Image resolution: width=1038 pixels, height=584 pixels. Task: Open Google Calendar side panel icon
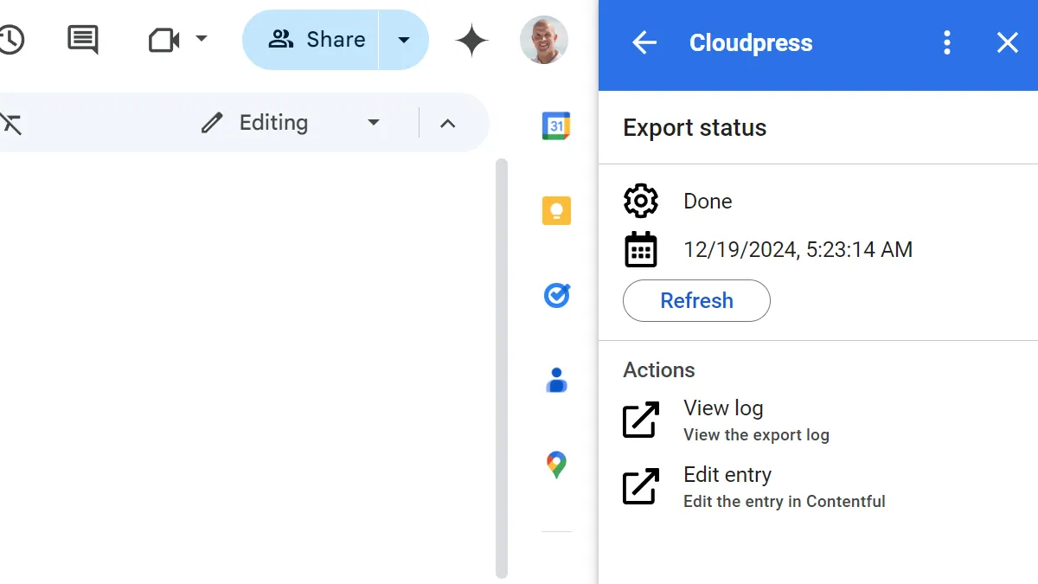click(556, 126)
